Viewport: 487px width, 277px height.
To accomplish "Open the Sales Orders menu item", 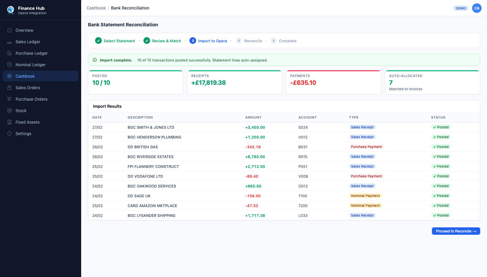I will (x=28, y=88).
